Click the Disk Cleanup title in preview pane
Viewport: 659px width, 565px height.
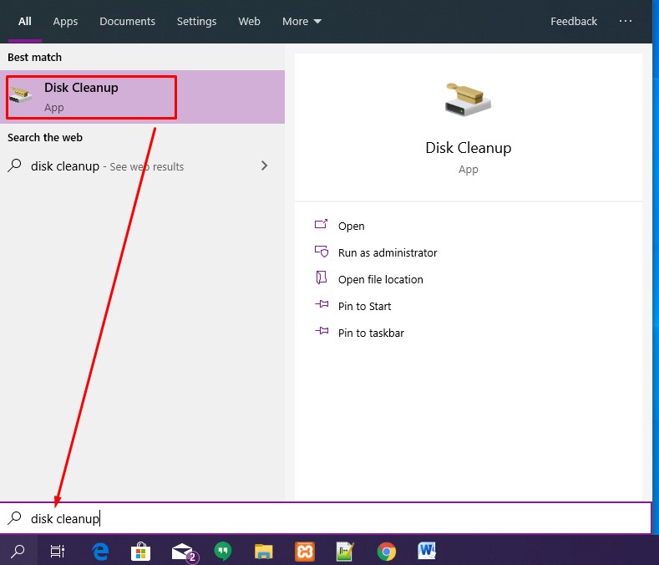[469, 148]
